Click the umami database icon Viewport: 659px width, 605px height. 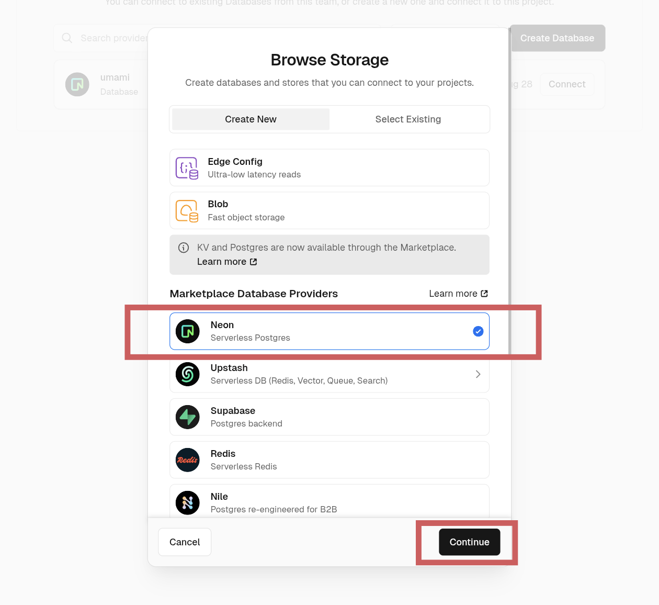[x=77, y=84]
